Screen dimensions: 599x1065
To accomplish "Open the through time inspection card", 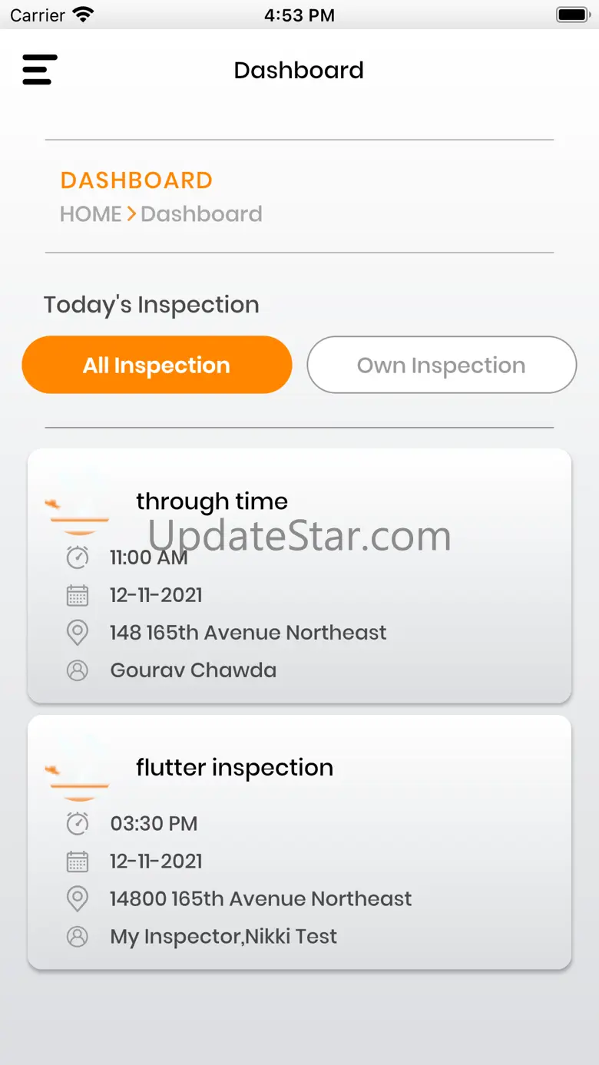I will pyautogui.click(x=299, y=576).
